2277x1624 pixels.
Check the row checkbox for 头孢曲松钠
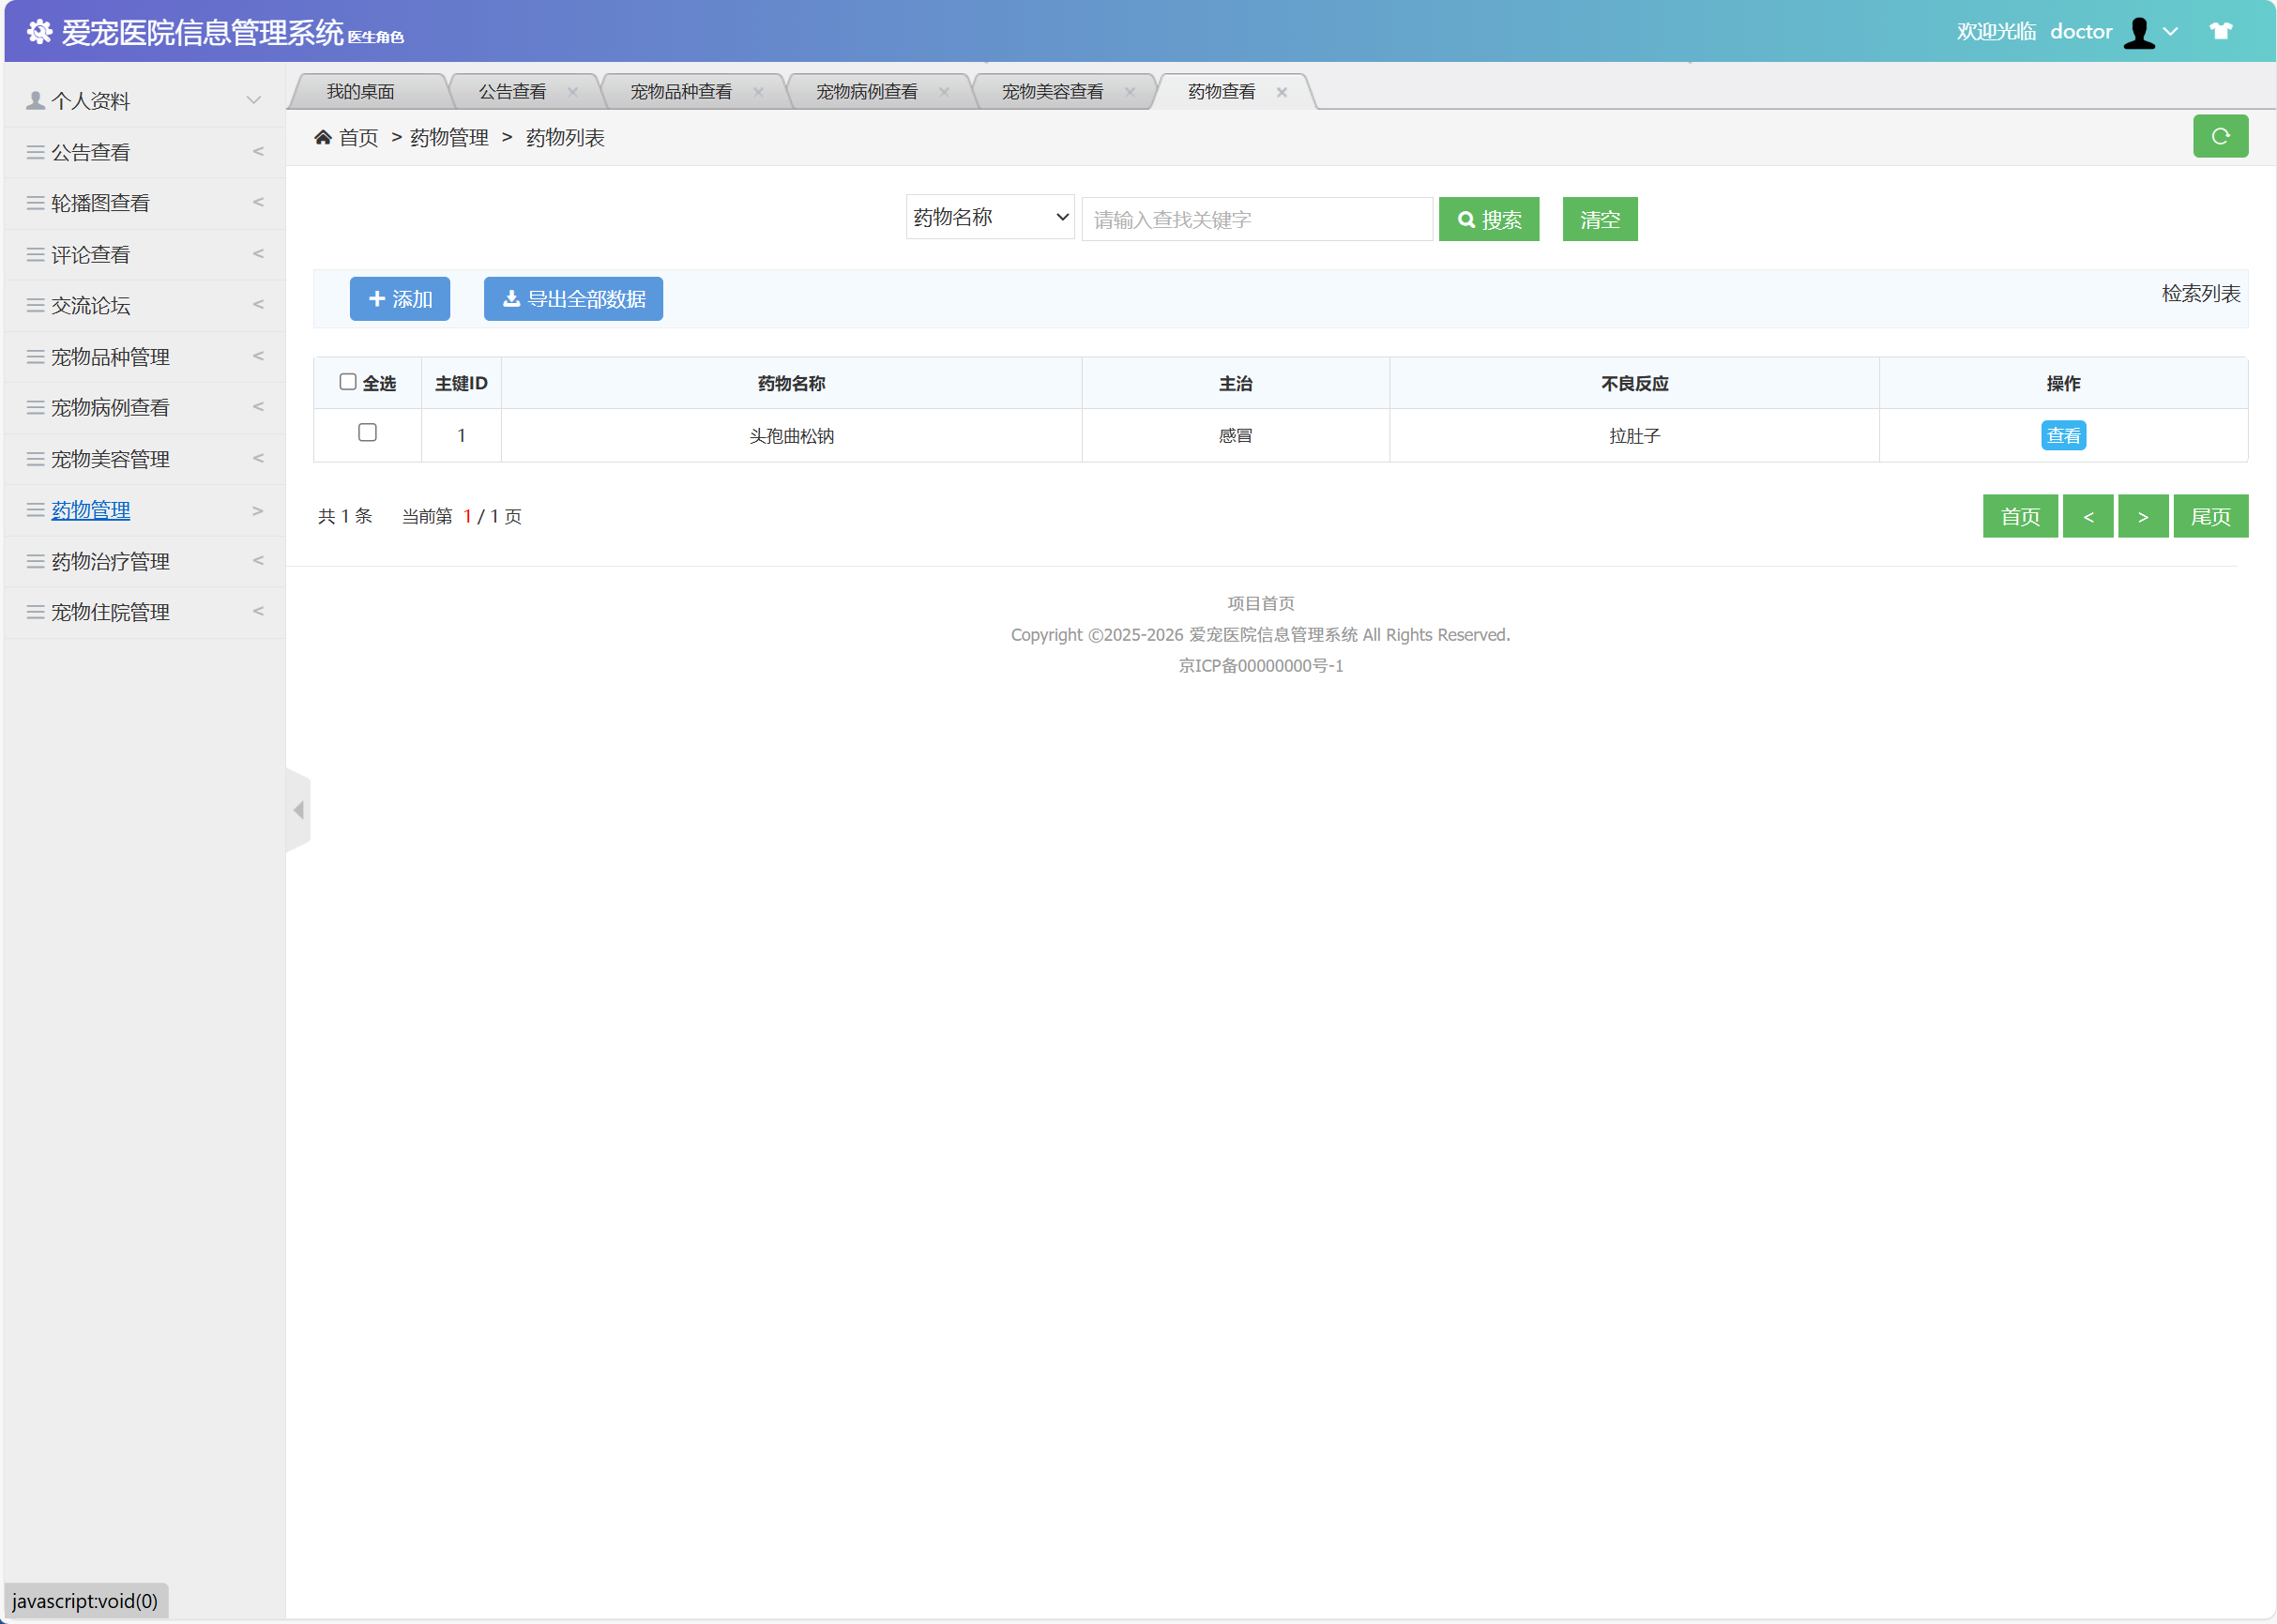click(367, 432)
